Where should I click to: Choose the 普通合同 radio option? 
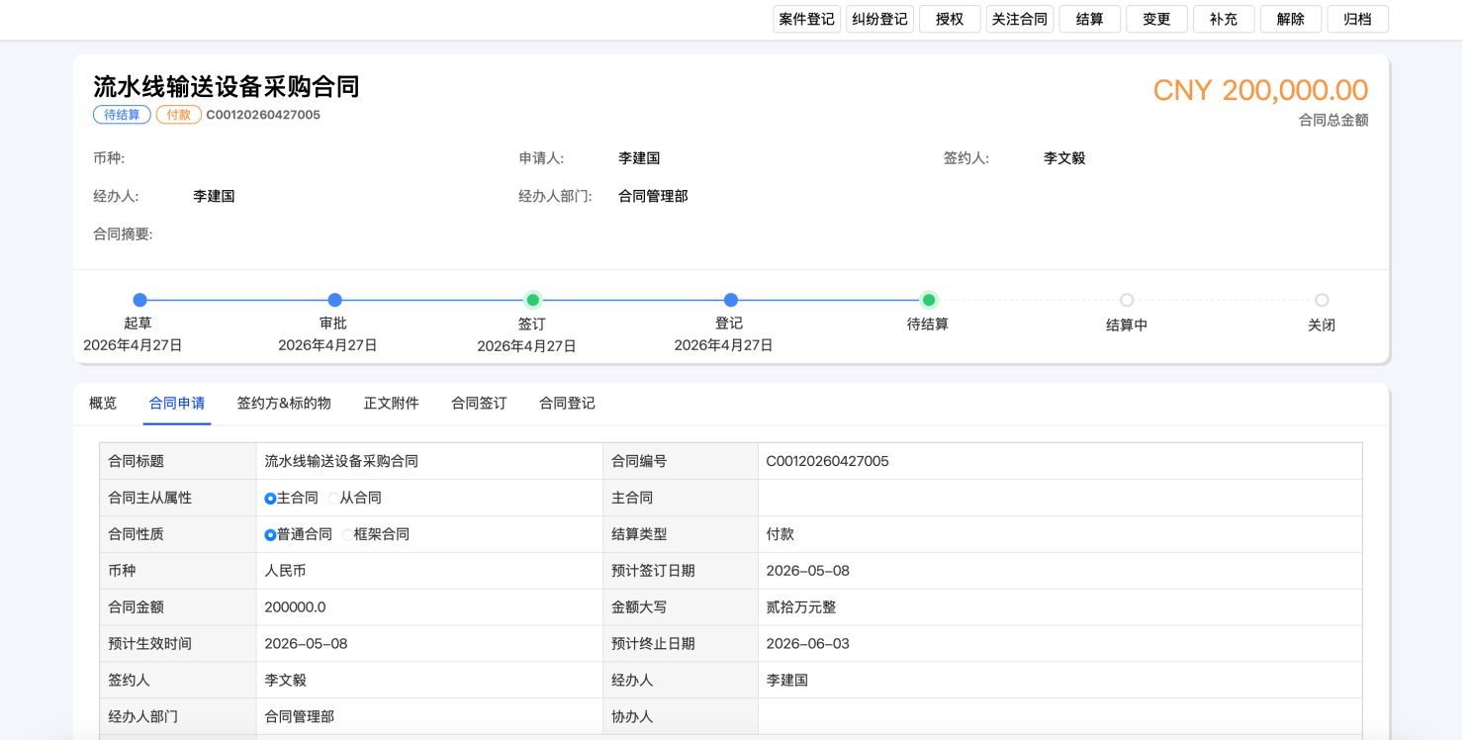pyautogui.click(x=270, y=535)
